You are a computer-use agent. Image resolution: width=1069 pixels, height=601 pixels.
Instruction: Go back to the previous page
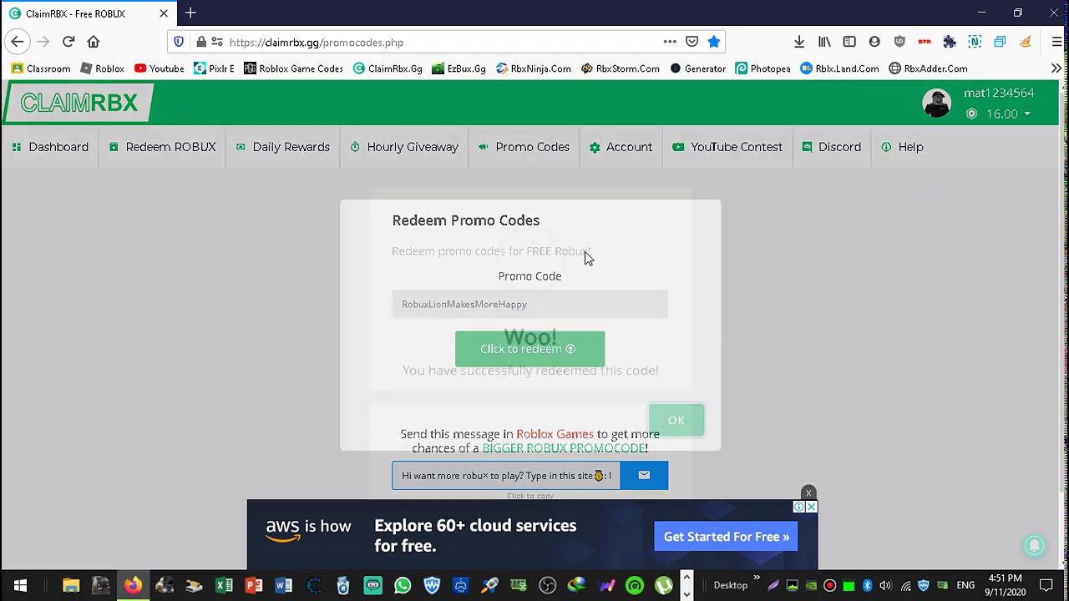[18, 42]
